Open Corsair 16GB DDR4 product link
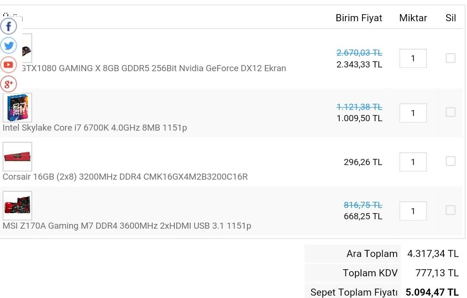The width and height of the screenshot is (467, 298). tap(125, 177)
